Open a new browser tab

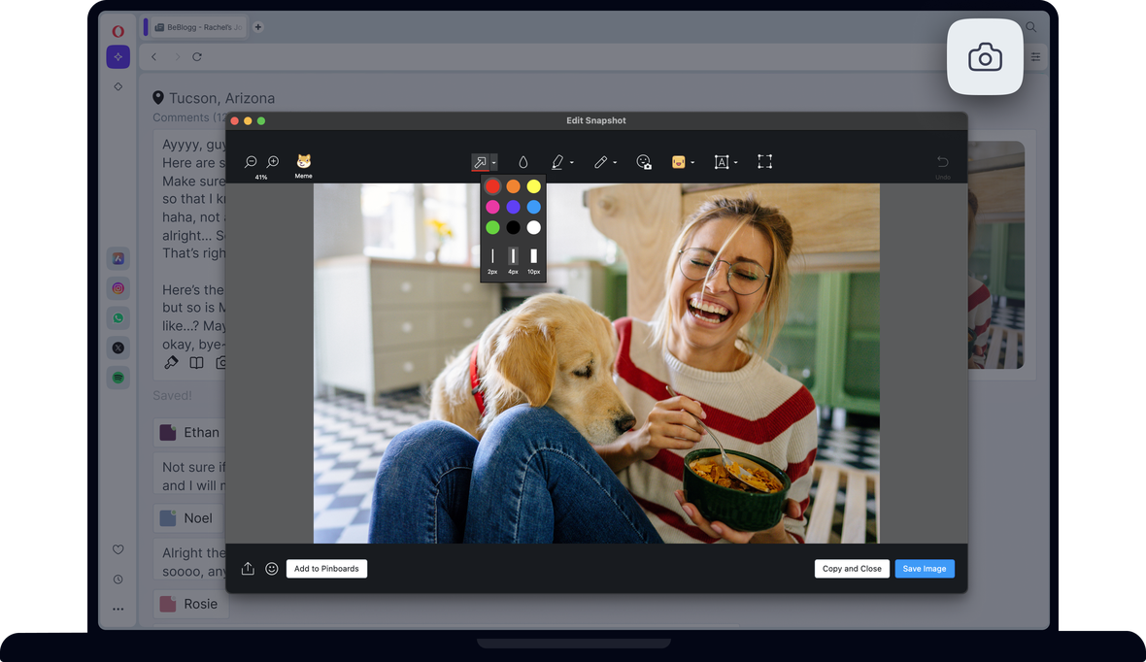[x=258, y=27]
